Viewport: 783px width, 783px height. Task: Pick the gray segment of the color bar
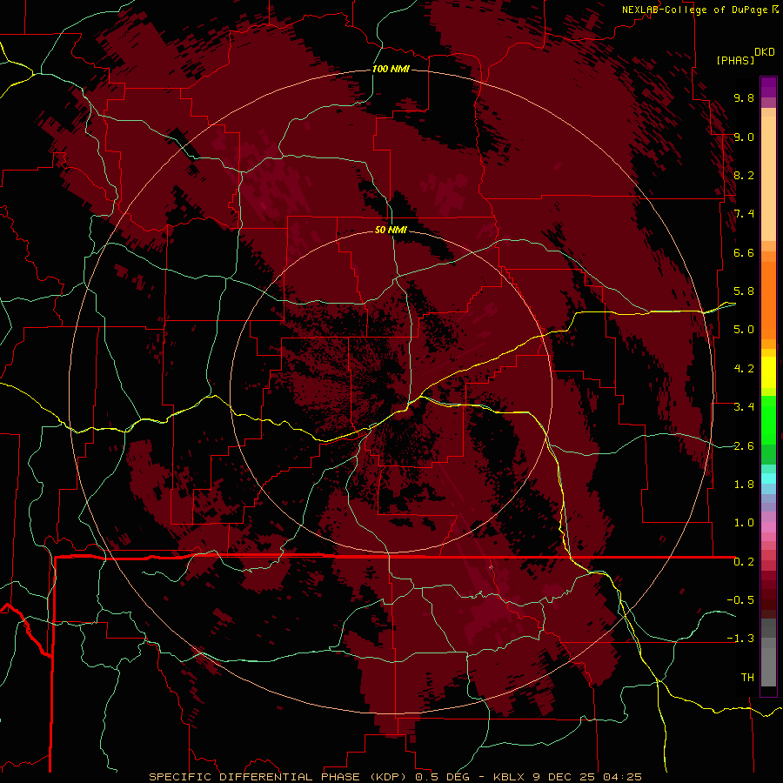pos(768,652)
